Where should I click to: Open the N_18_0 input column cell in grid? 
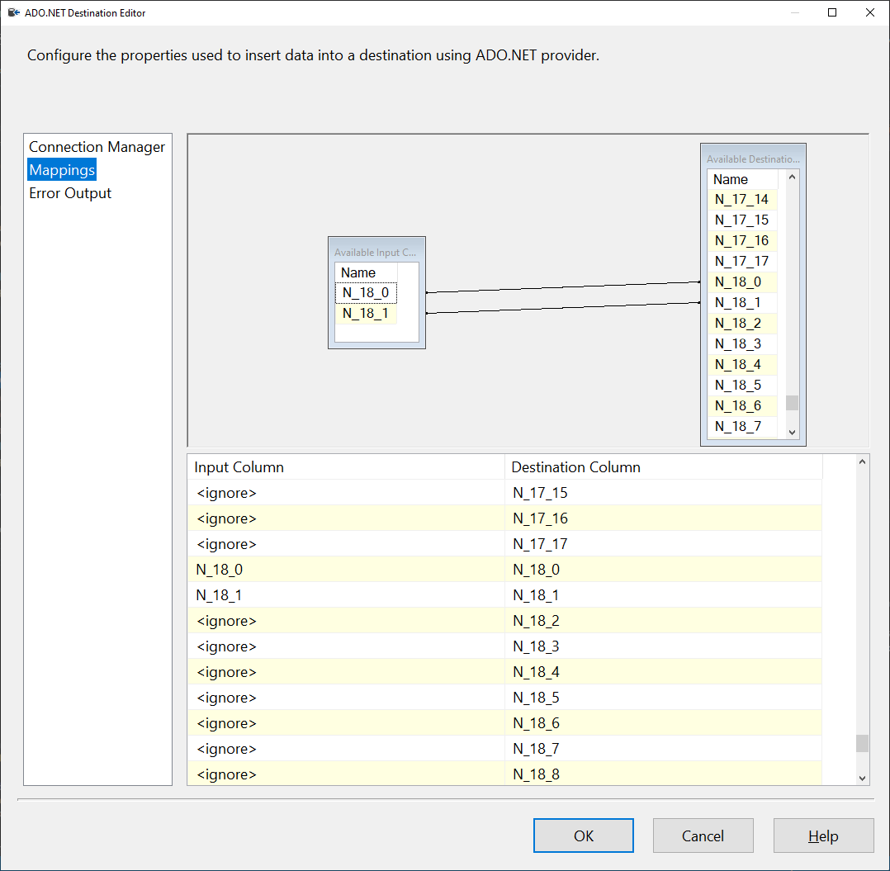346,569
